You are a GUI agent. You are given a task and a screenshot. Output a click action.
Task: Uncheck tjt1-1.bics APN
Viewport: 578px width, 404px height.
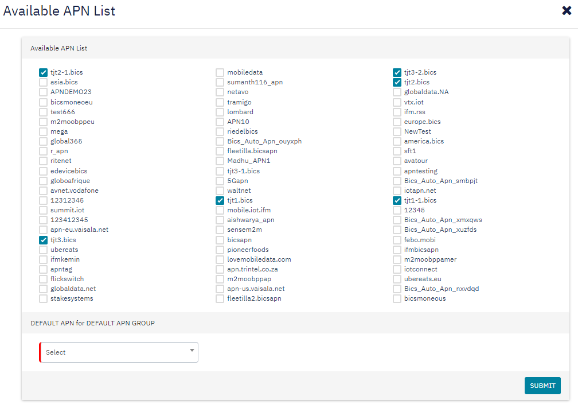click(x=397, y=200)
